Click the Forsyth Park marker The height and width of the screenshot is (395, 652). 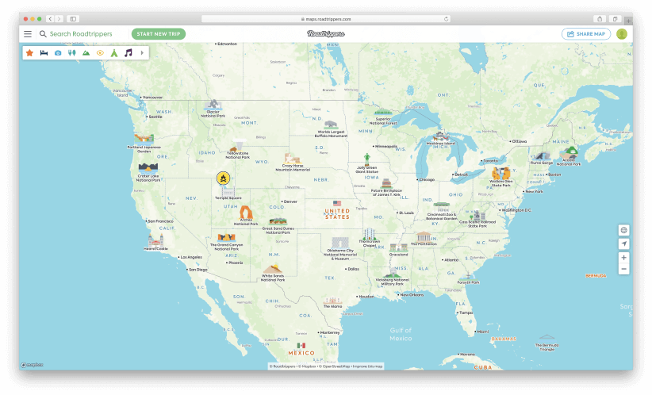468,277
